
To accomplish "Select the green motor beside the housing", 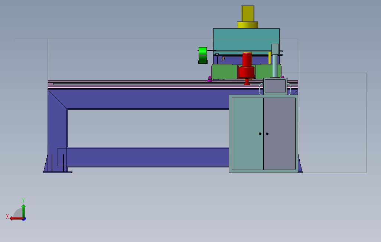I will click(203, 55).
